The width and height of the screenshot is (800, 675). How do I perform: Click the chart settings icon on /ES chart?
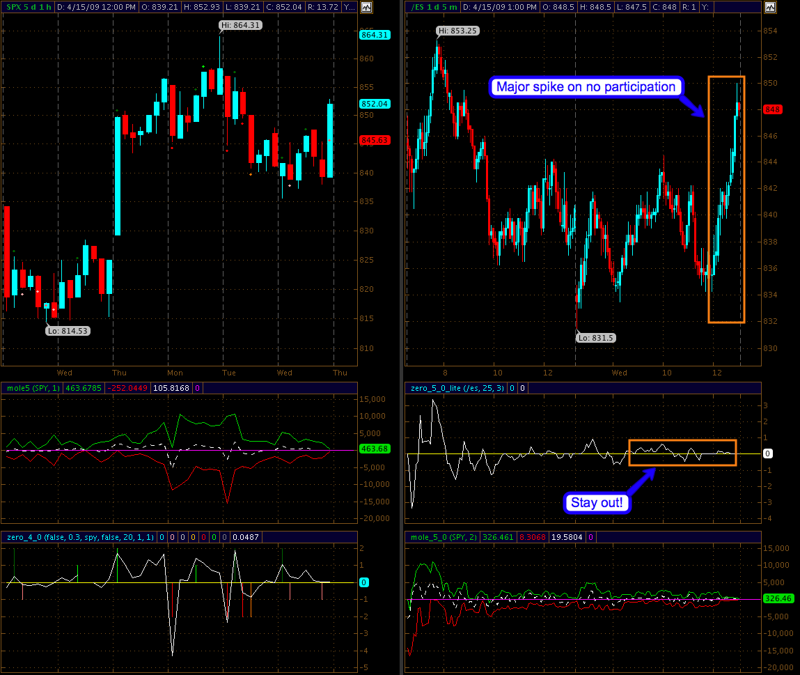(x=769, y=7)
